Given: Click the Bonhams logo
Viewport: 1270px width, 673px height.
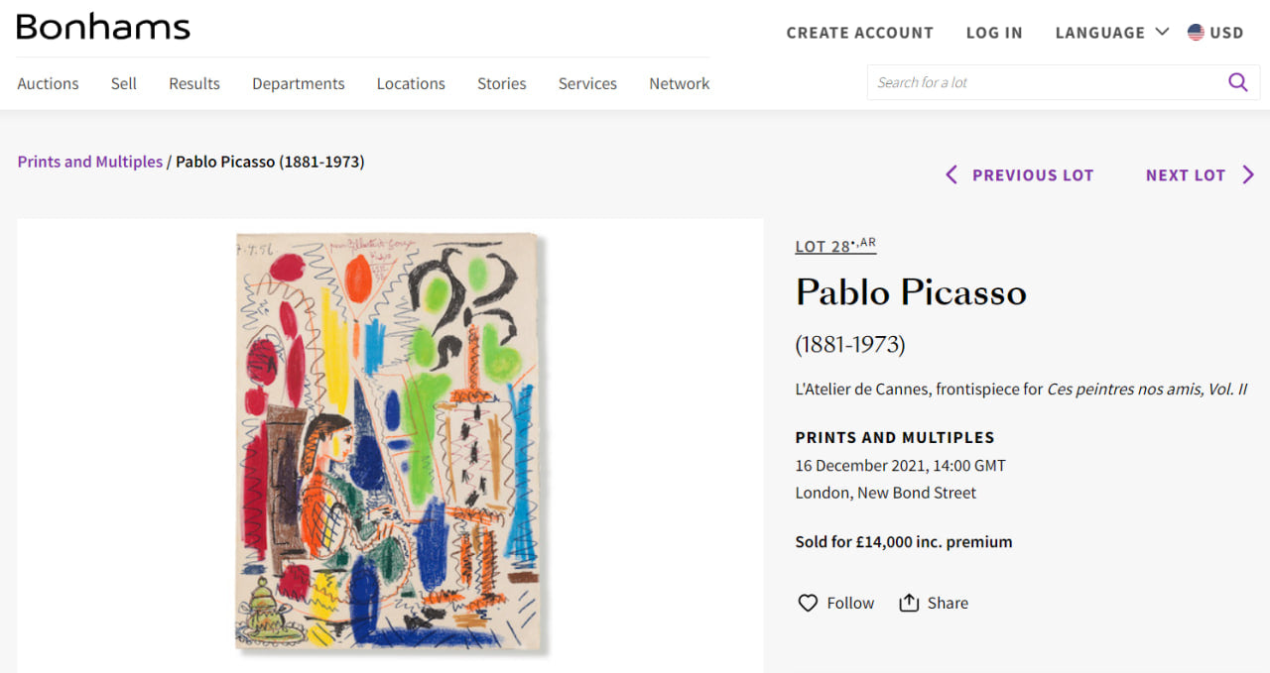Looking at the screenshot, I should pyautogui.click(x=103, y=28).
